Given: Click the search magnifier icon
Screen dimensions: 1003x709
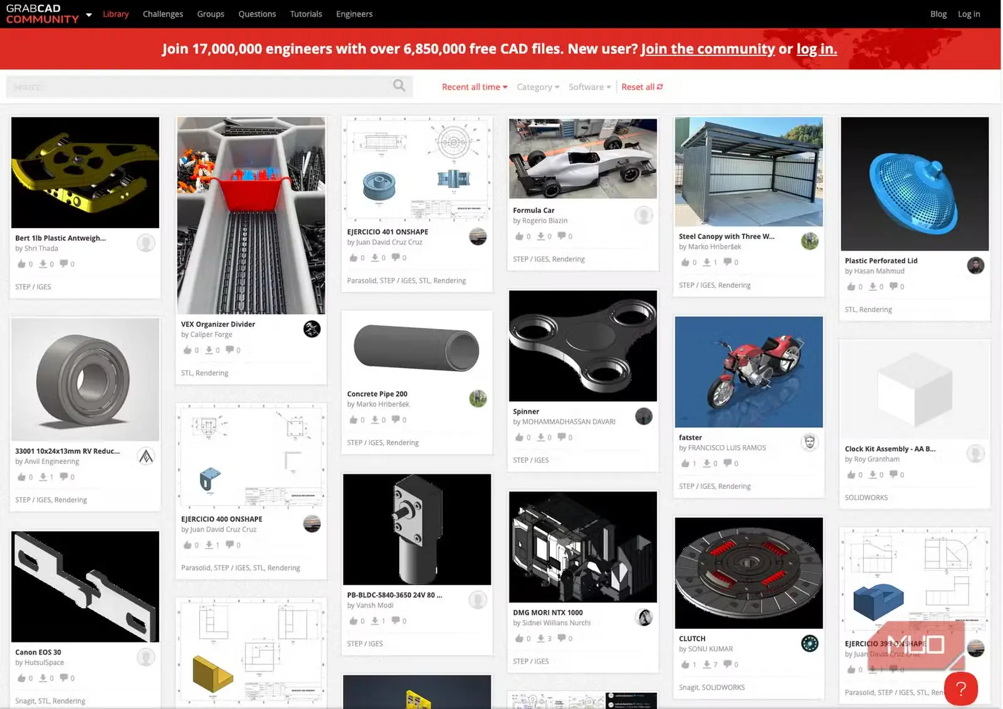Looking at the screenshot, I should (x=399, y=85).
